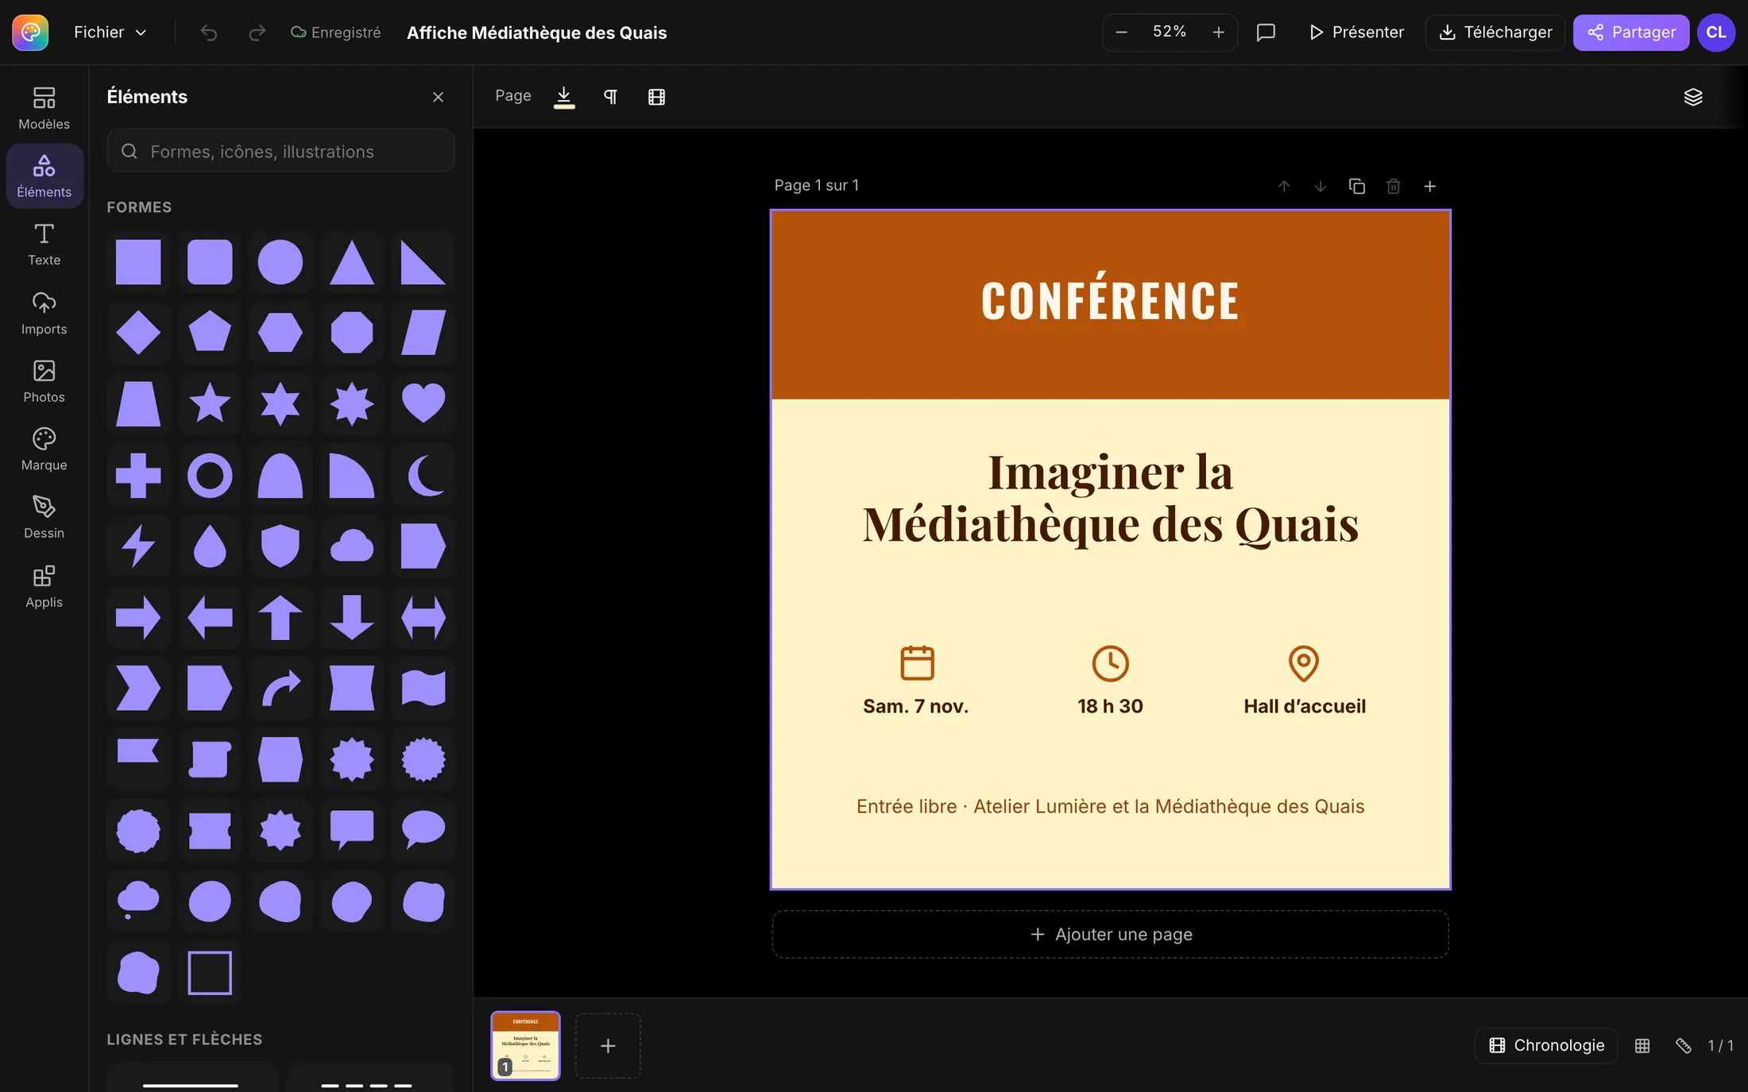
Task: Toggle the ruler icon in status bar
Action: coord(1683,1046)
